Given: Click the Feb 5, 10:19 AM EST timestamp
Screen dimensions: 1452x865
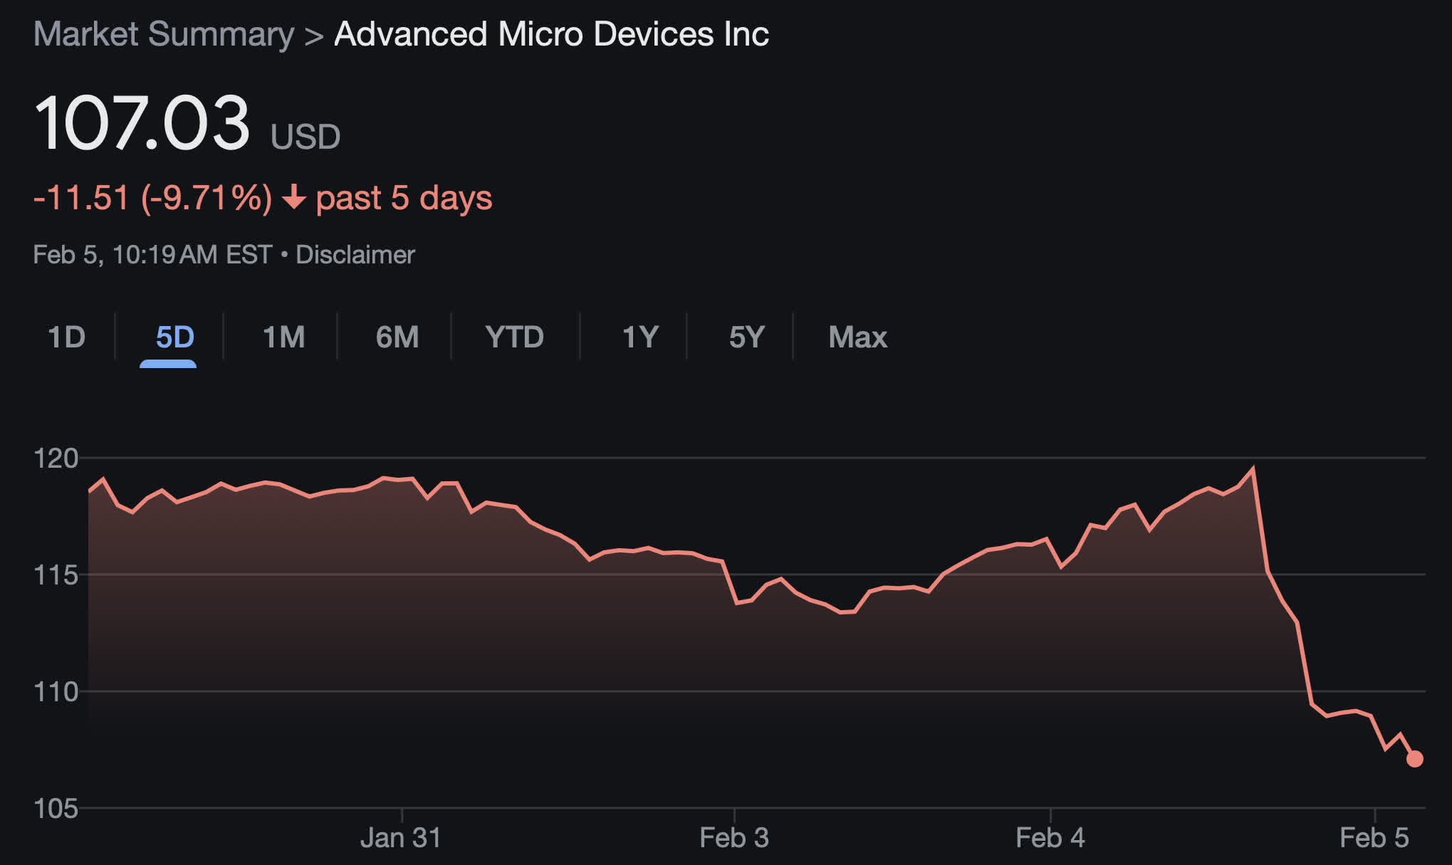Looking at the screenshot, I should (152, 255).
